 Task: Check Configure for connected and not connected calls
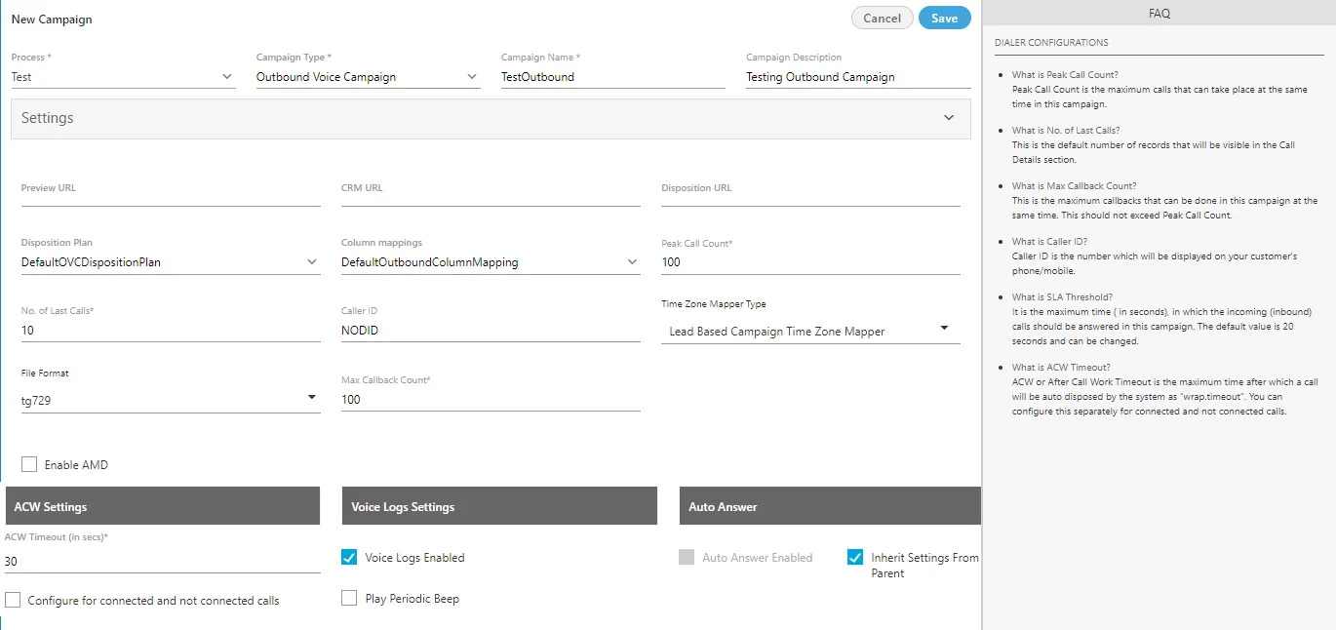click(13, 600)
